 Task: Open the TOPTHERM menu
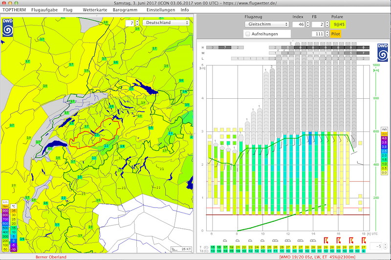coord(14,10)
